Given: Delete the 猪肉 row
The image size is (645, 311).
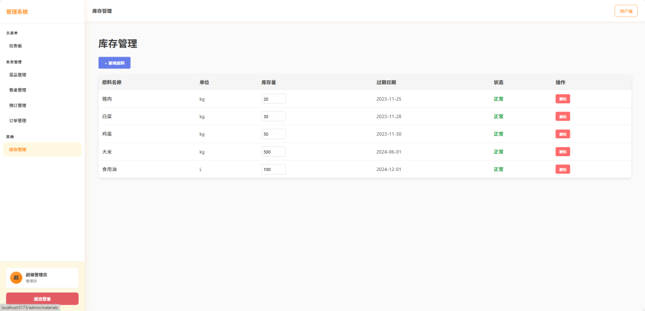Looking at the screenshot, I should click(x=563, y=99).
